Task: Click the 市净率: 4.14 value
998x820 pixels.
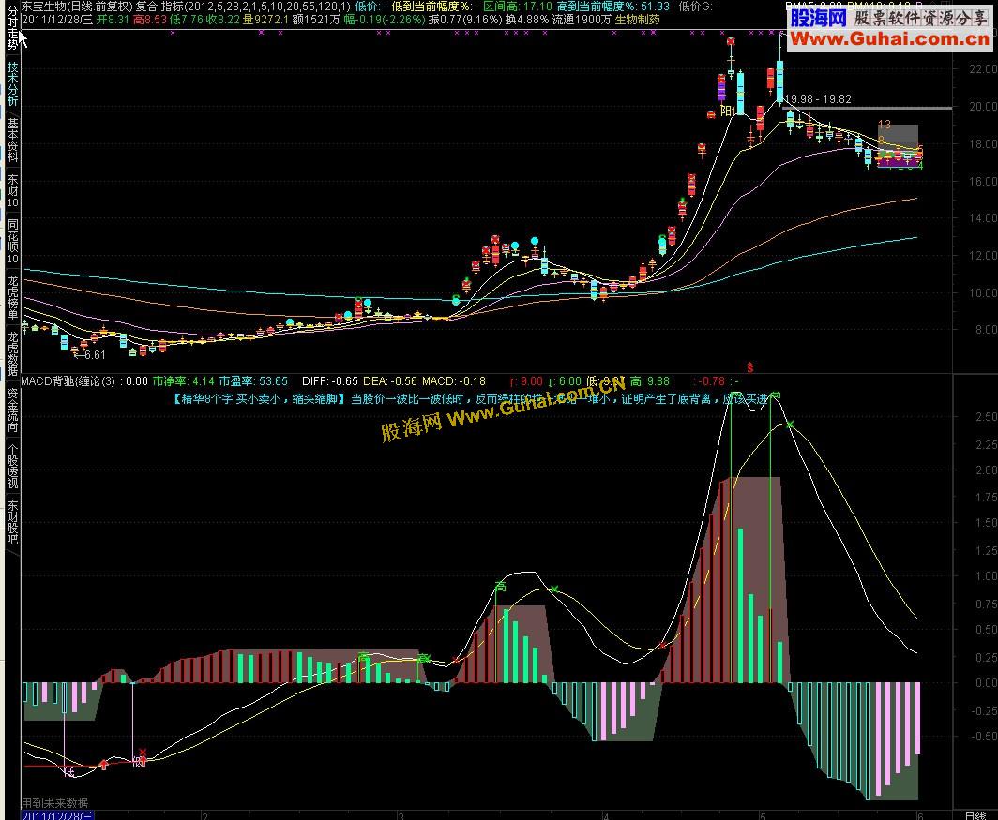Action: pos(184,381)
